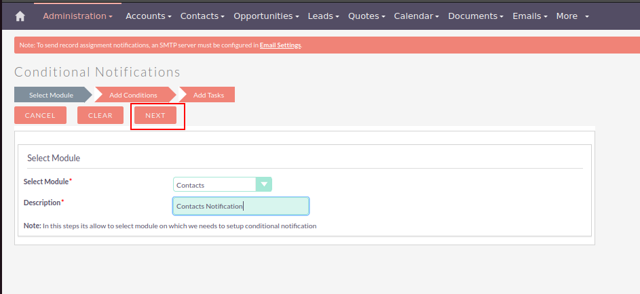Click the Home icon in navbar

point(20,16)
